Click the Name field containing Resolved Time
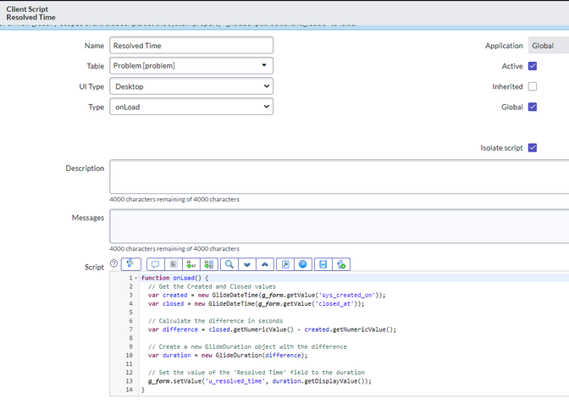569x404 pixels. pyautogui.click(x=191, y=46)
